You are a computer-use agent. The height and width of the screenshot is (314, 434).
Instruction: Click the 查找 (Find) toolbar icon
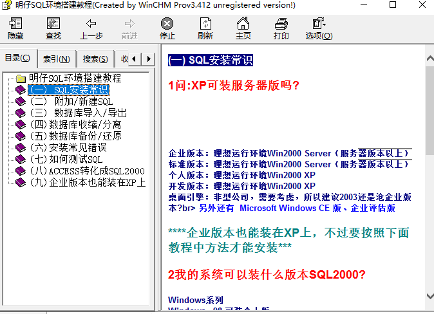click(x=53, y=28)
